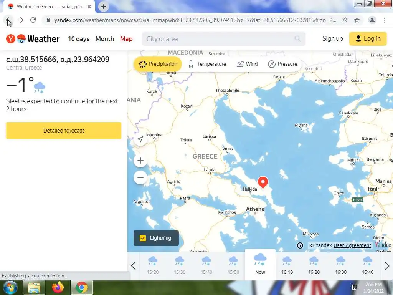Reload the page with refresh icon
The height and width of the screenshot is (295, 393).
[33, 20]
